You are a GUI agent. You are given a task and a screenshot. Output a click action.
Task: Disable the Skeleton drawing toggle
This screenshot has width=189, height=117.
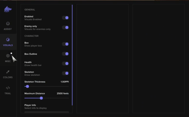point(65,73)
